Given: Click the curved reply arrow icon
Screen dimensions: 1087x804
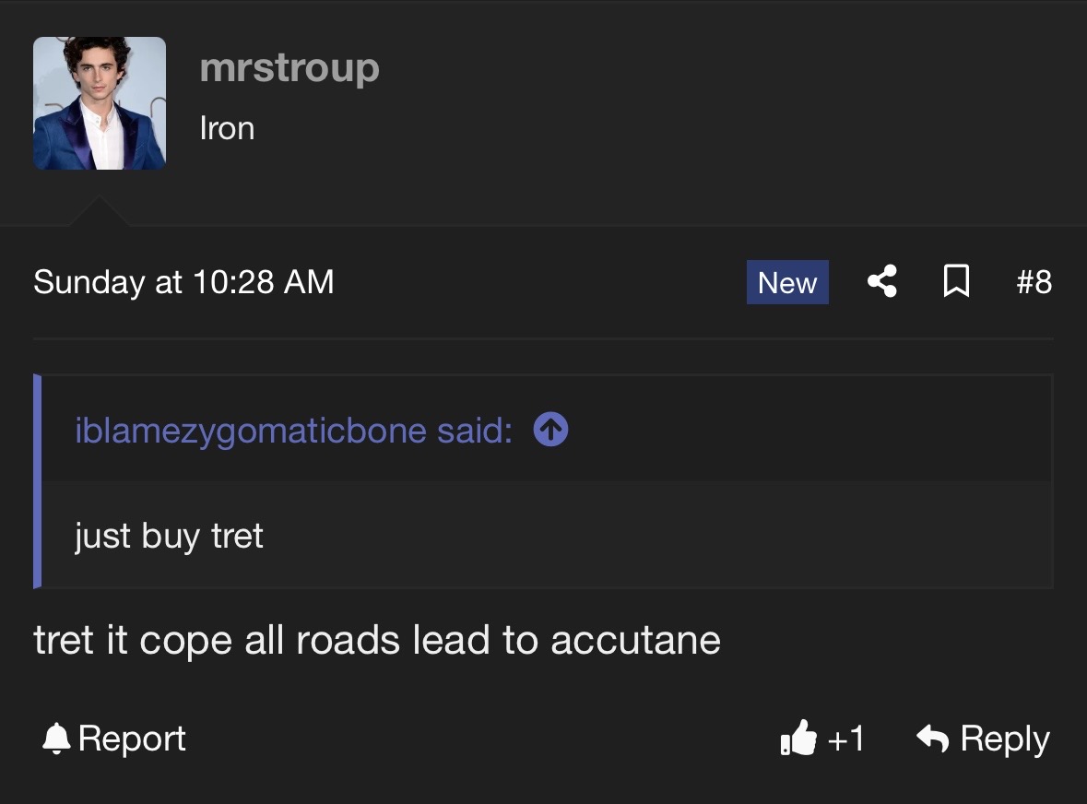Looking at the screenshot, I should [932, 738].
